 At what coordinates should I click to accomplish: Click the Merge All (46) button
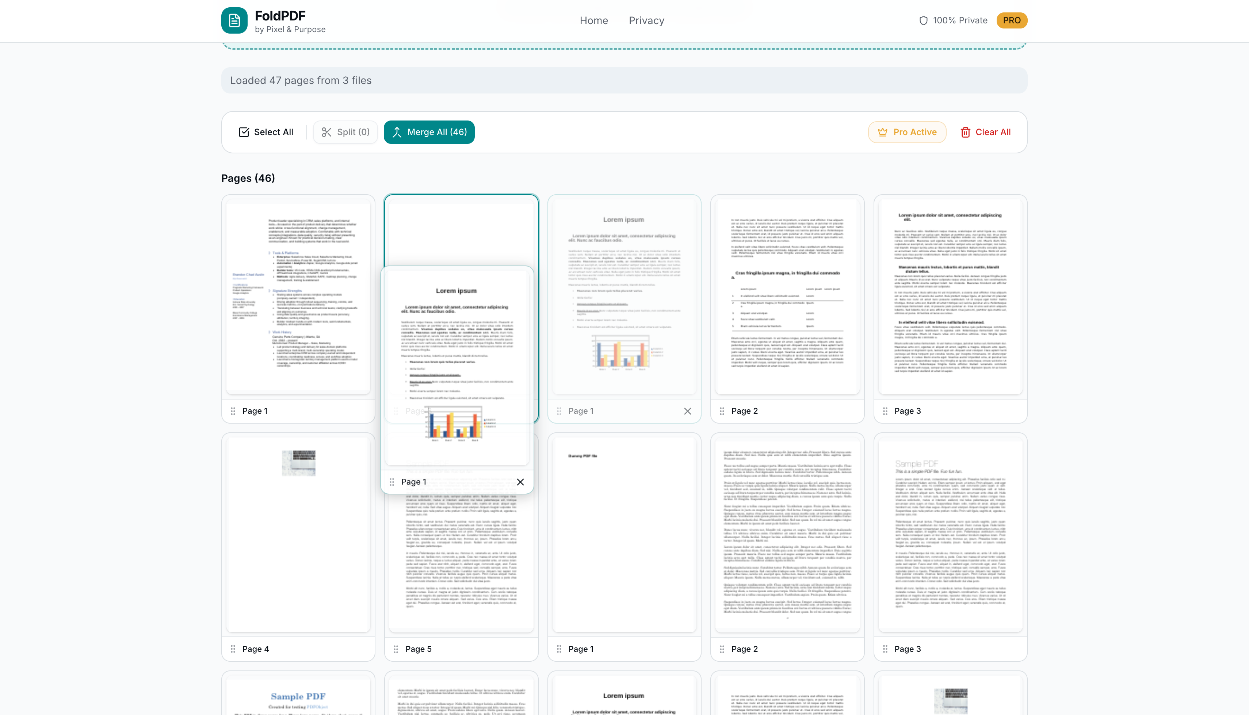point(429,131)
